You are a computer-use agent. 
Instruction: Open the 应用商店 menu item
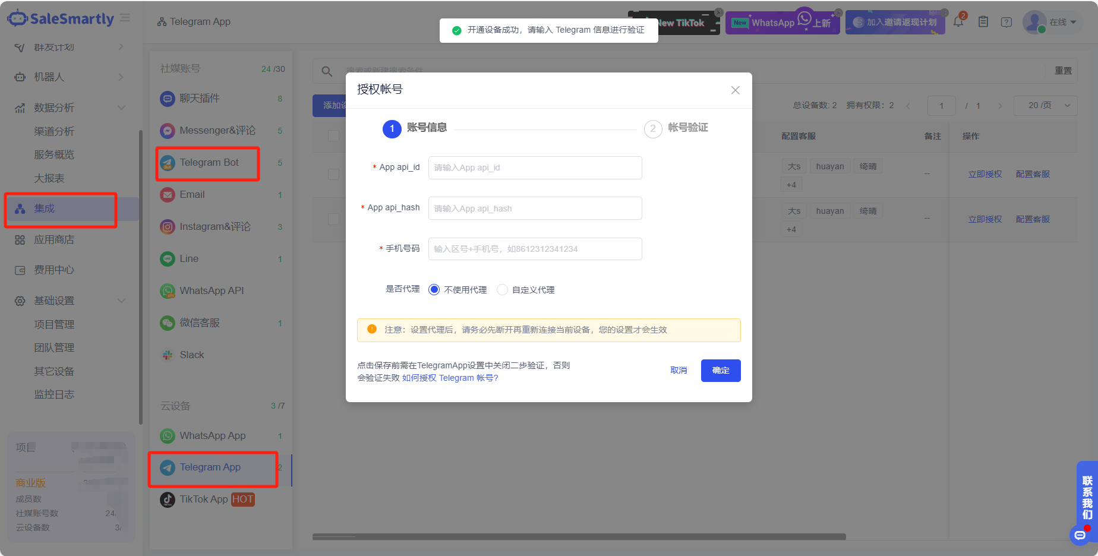(x=53, y=240)
